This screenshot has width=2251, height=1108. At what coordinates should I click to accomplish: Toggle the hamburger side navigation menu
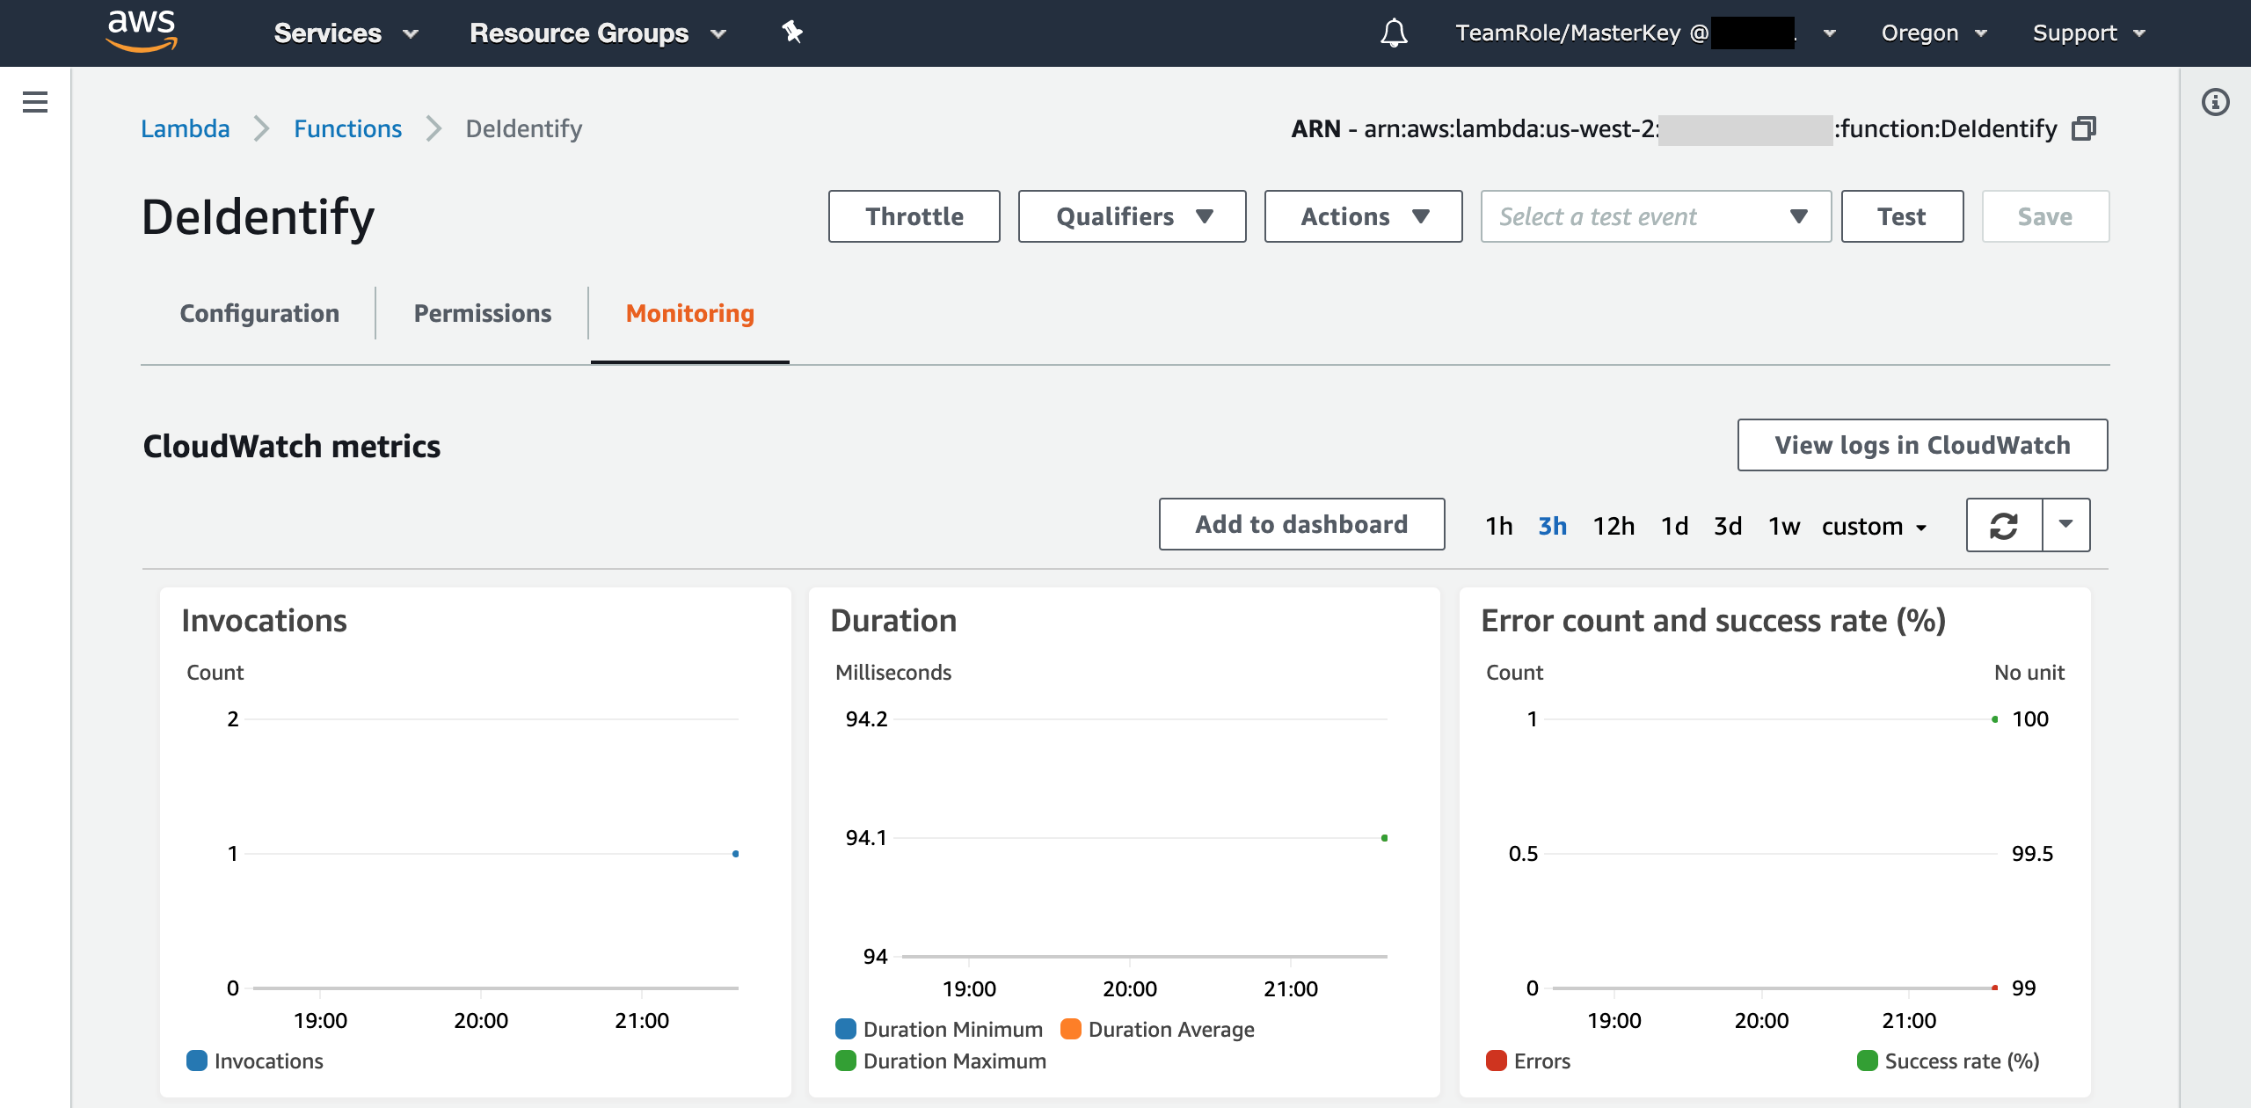point(35,102)
